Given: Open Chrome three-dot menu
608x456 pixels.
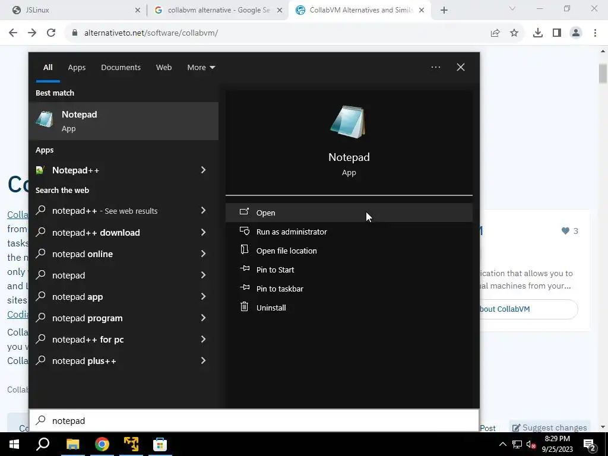Looking at the screenshot, I should [x=595, y=33].
